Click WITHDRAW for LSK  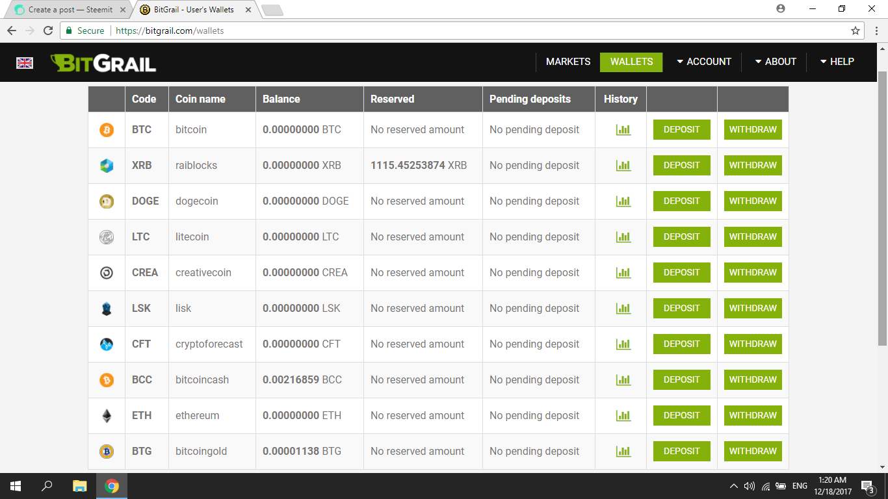coord(753,308)
